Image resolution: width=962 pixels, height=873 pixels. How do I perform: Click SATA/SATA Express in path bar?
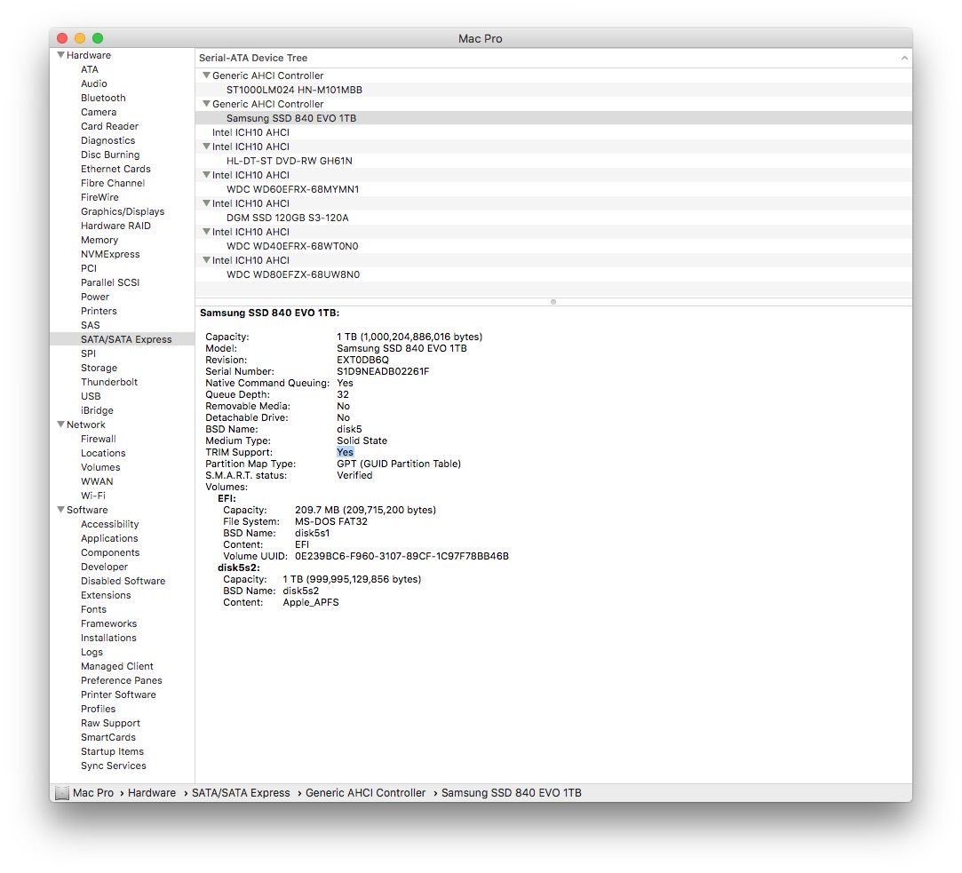tap(241, 793)
